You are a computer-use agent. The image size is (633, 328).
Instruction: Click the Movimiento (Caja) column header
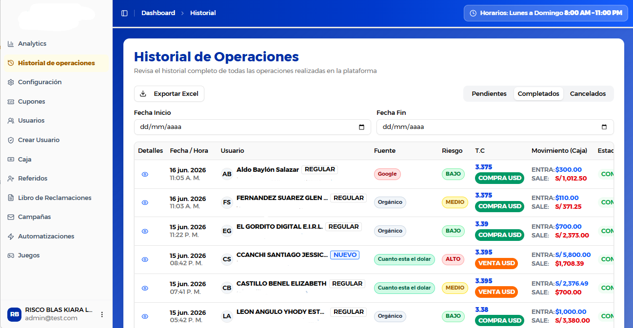coord(559,151)
